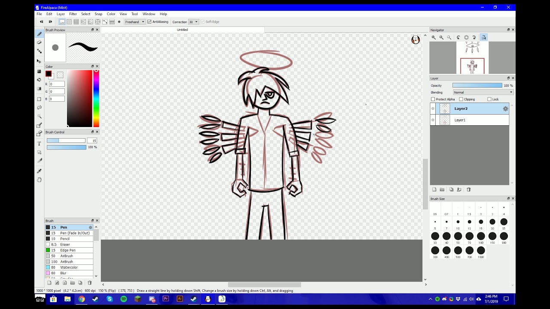Select the Bucket fill tool
This screenshot has height=309, width=550.
point(39,80)
